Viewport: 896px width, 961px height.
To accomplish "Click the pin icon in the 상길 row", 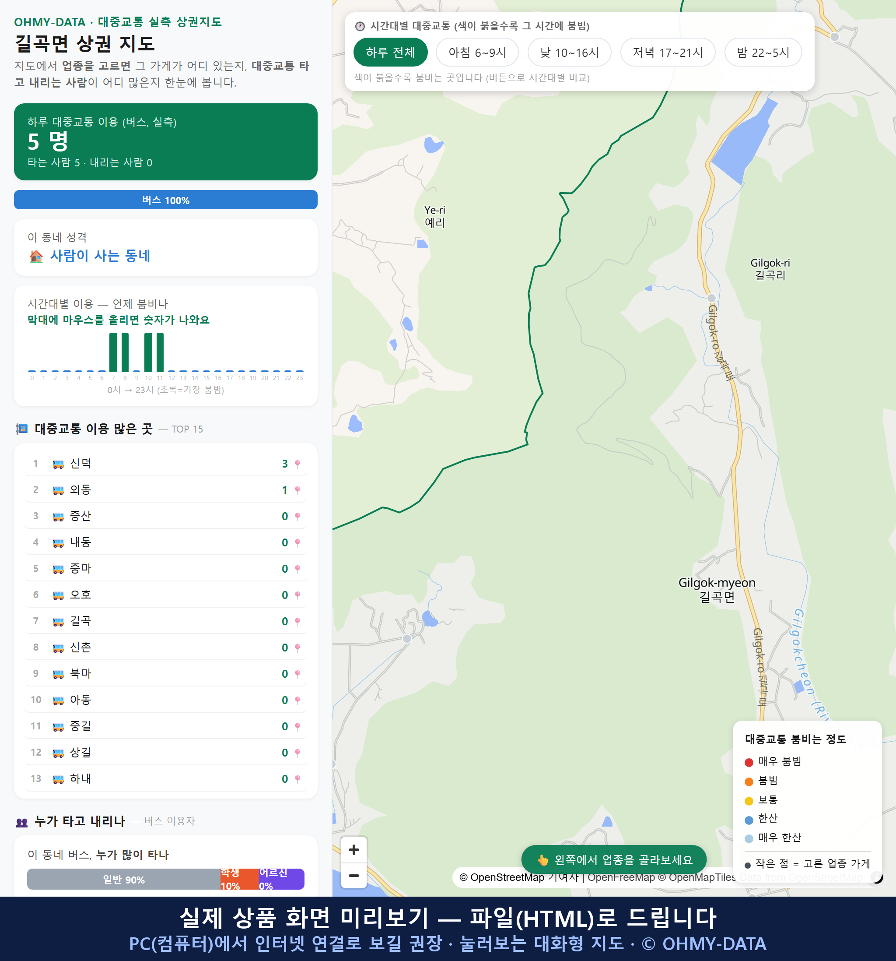I will (x=297, y=753).
